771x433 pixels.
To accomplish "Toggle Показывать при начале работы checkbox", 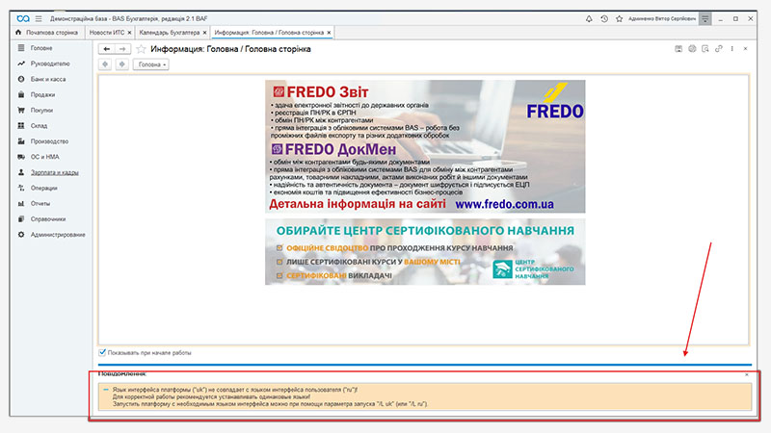I will pyautogui.click(x=102, y=352).
